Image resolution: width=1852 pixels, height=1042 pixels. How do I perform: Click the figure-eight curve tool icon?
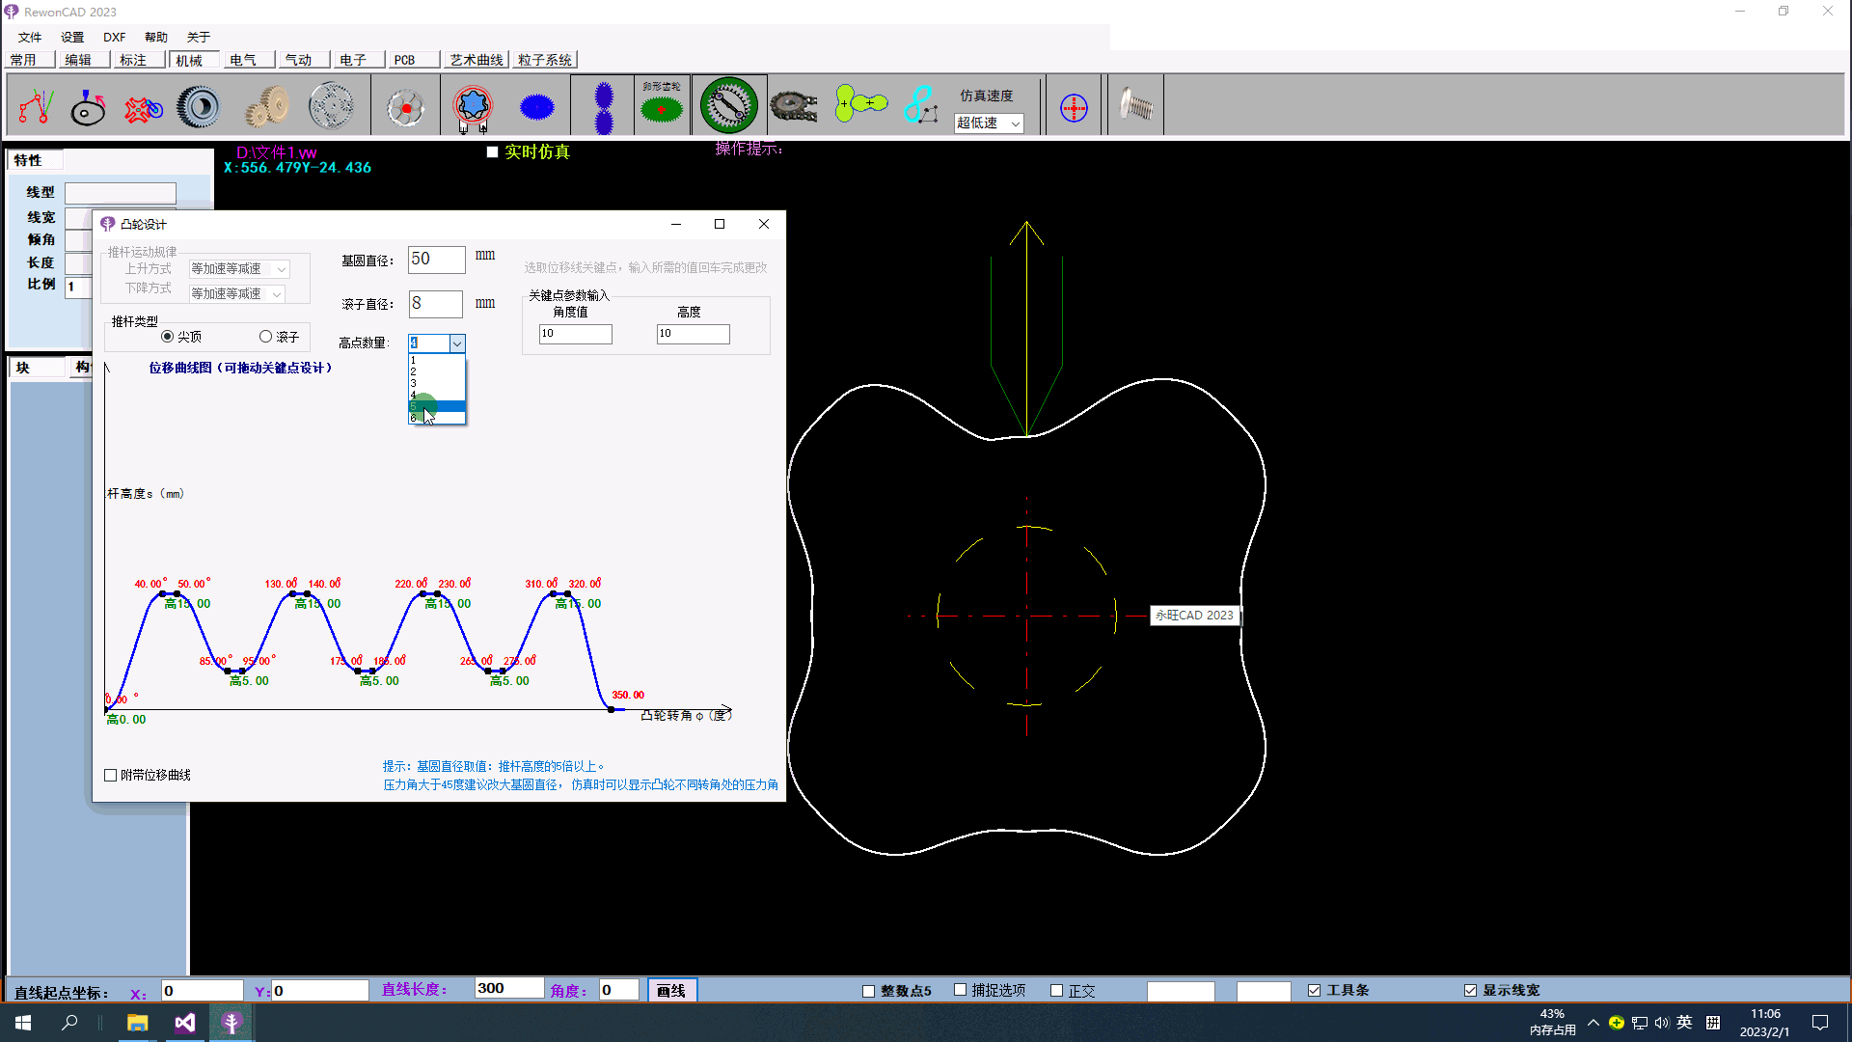coord(920,105)
